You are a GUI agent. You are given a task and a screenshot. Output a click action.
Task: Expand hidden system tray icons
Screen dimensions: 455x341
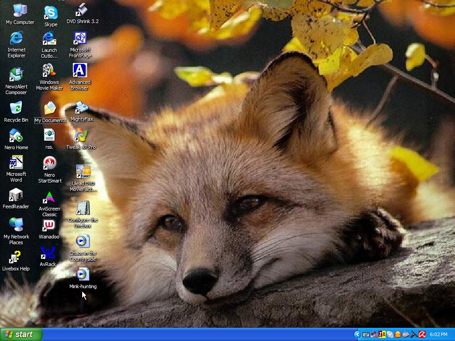357,334
